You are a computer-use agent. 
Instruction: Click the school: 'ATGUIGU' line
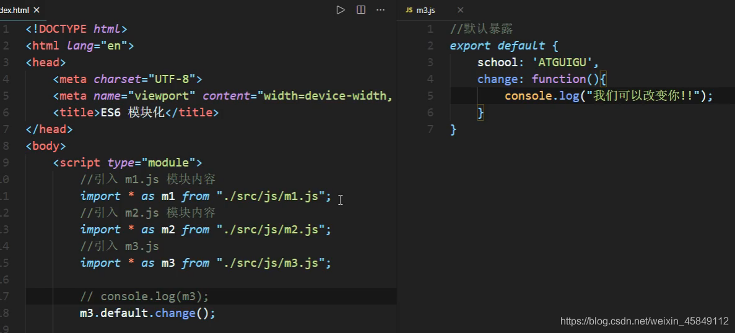coord(538,63)
